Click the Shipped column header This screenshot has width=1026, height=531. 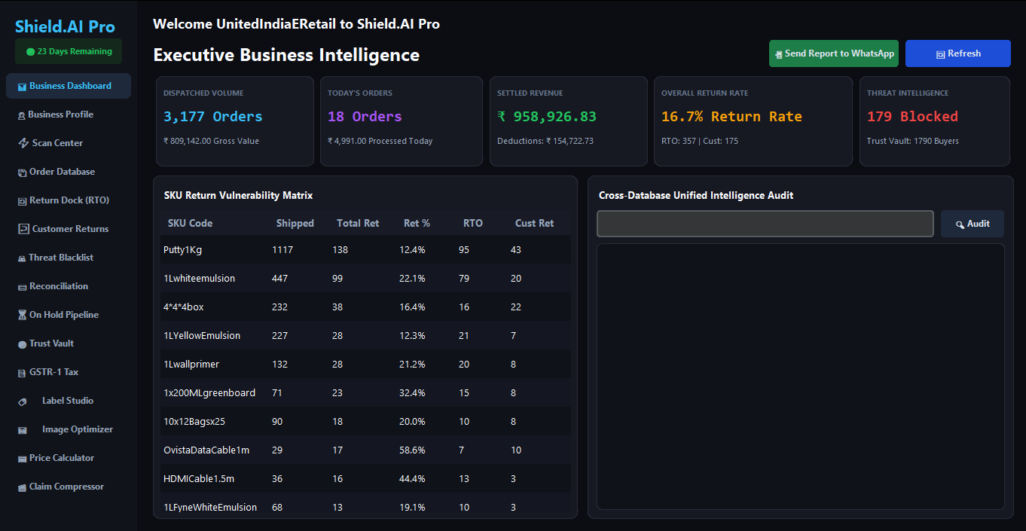[x=295, y=223]
